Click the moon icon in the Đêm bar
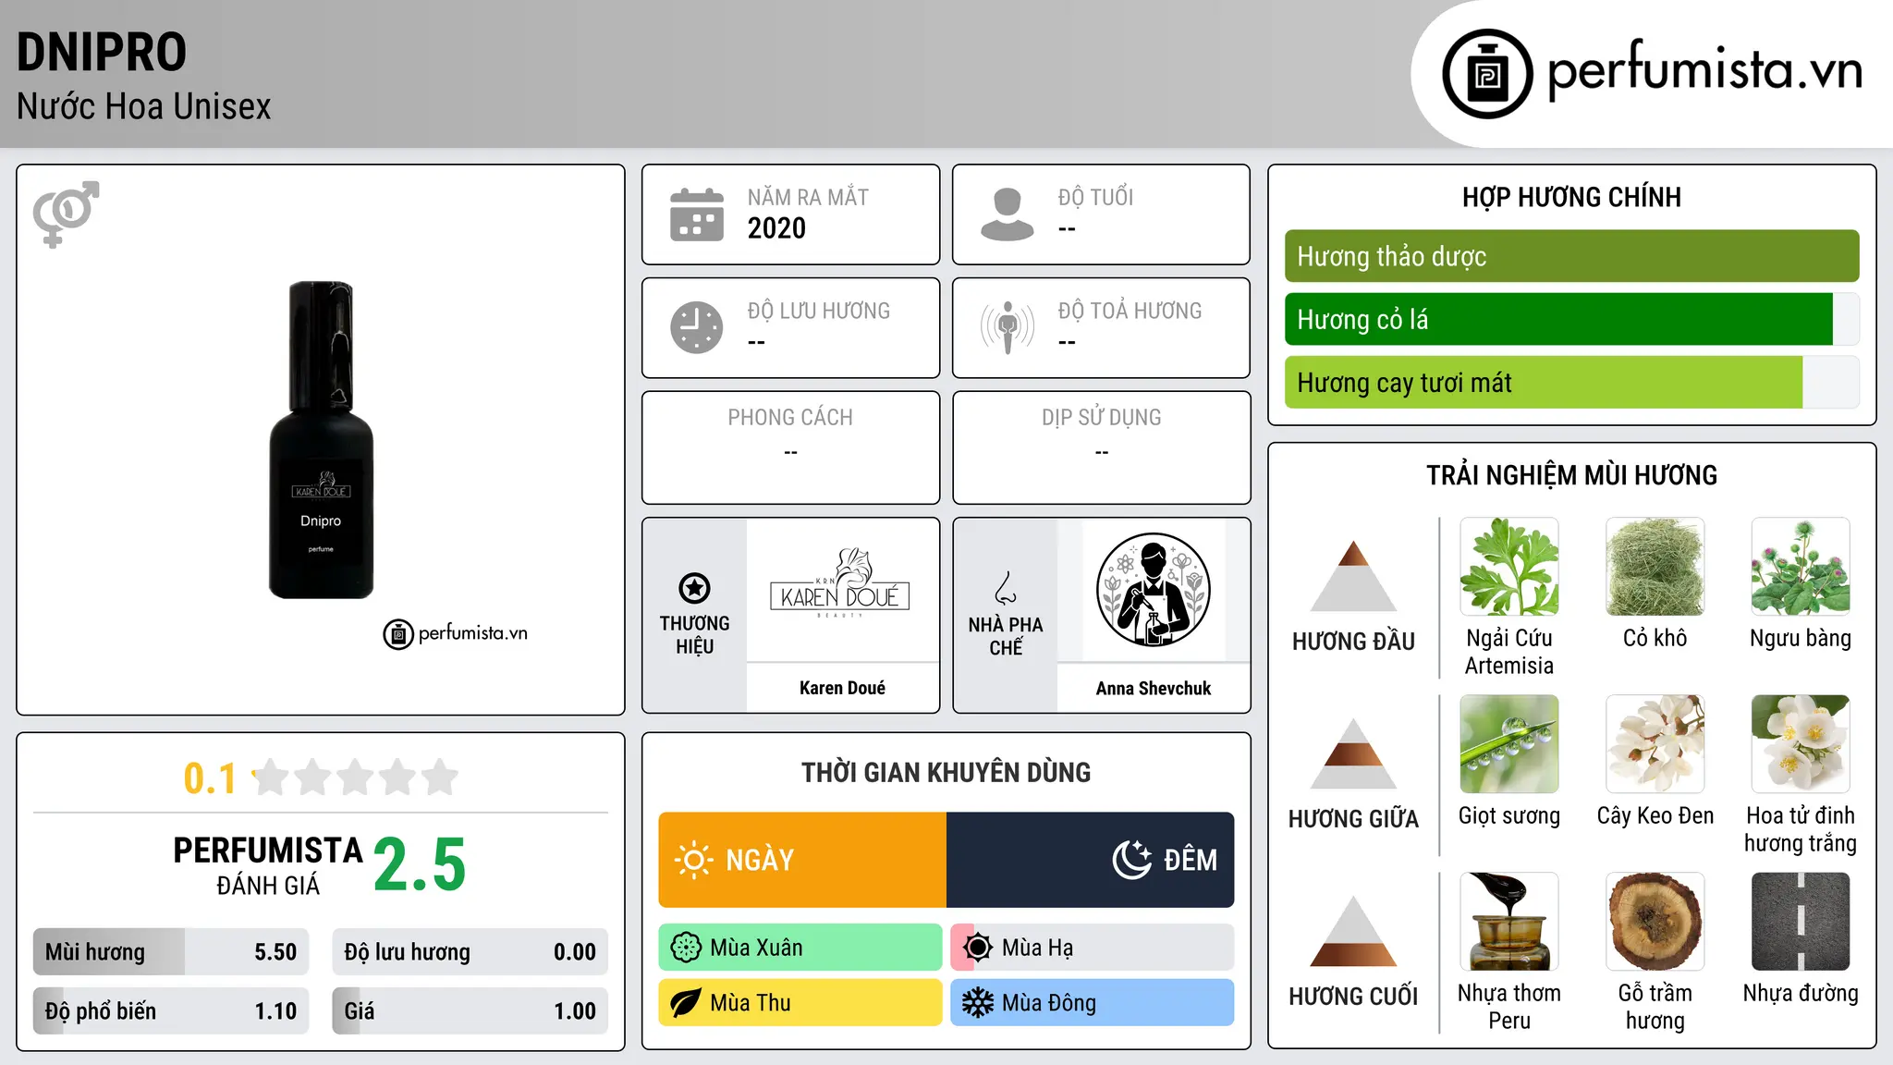Image resolution: width=1893 pixels, height=1065 pixels. (x=1131, y=860)
